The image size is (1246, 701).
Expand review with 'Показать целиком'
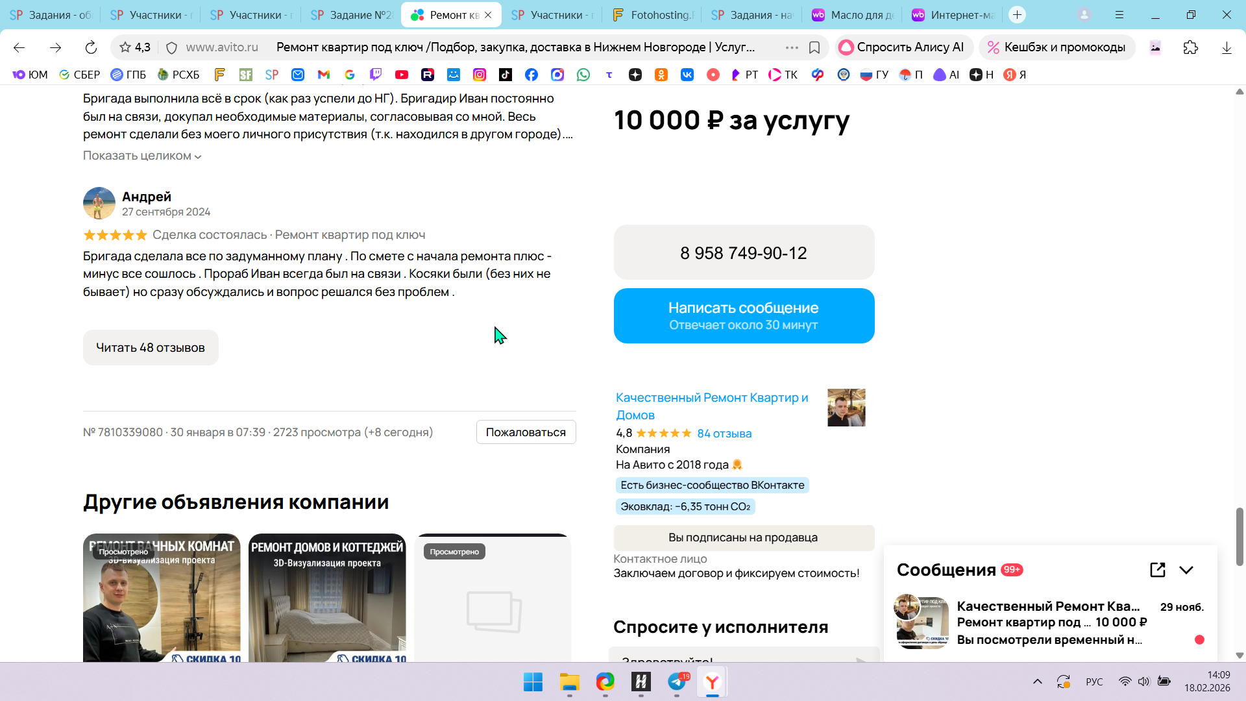142,156
